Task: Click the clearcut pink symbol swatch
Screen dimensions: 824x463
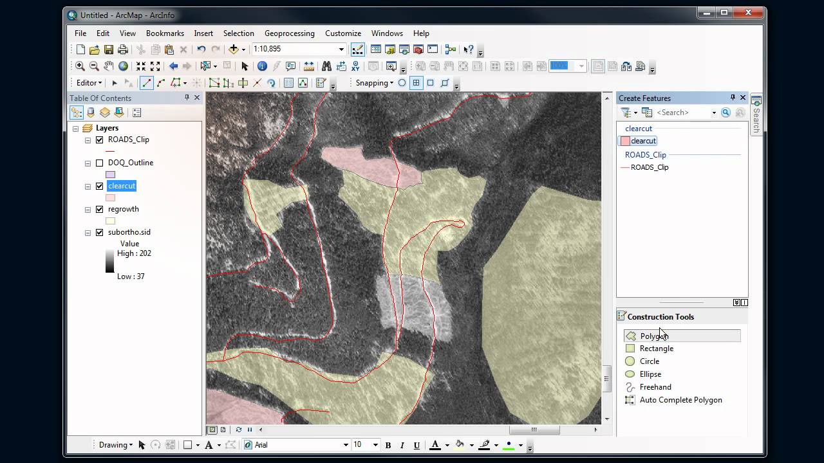Action: click(110, 197)
